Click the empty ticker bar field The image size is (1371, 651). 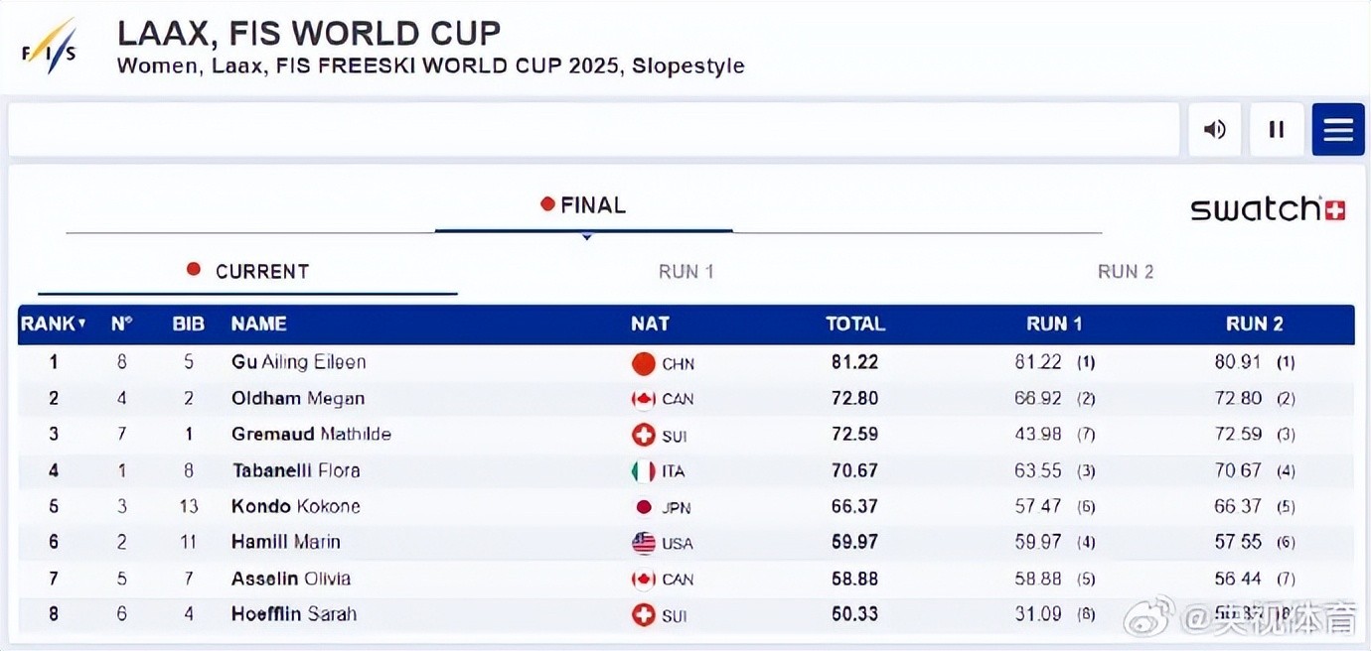pos(593,129)
